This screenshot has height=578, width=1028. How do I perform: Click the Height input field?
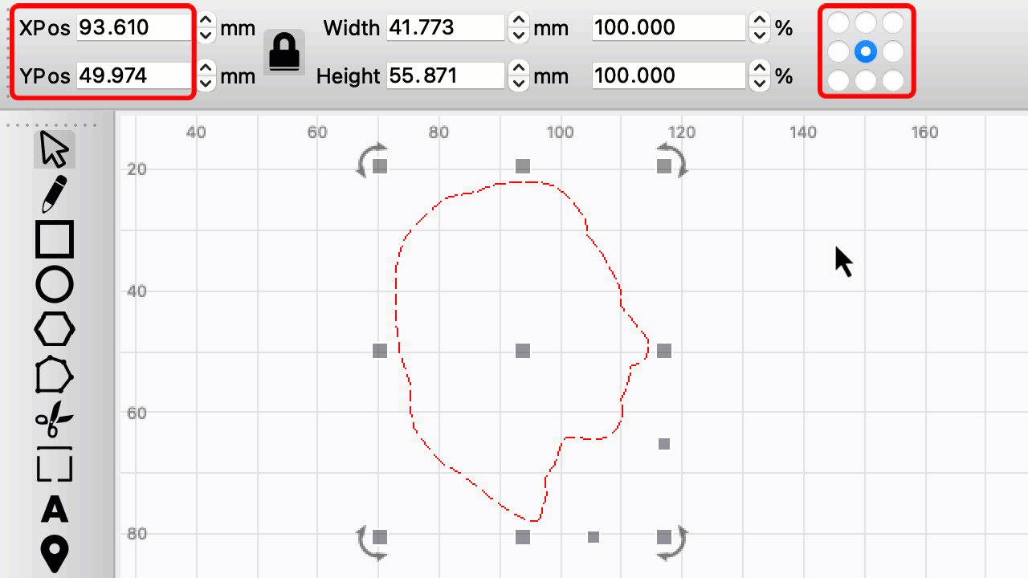click(445, 76)
